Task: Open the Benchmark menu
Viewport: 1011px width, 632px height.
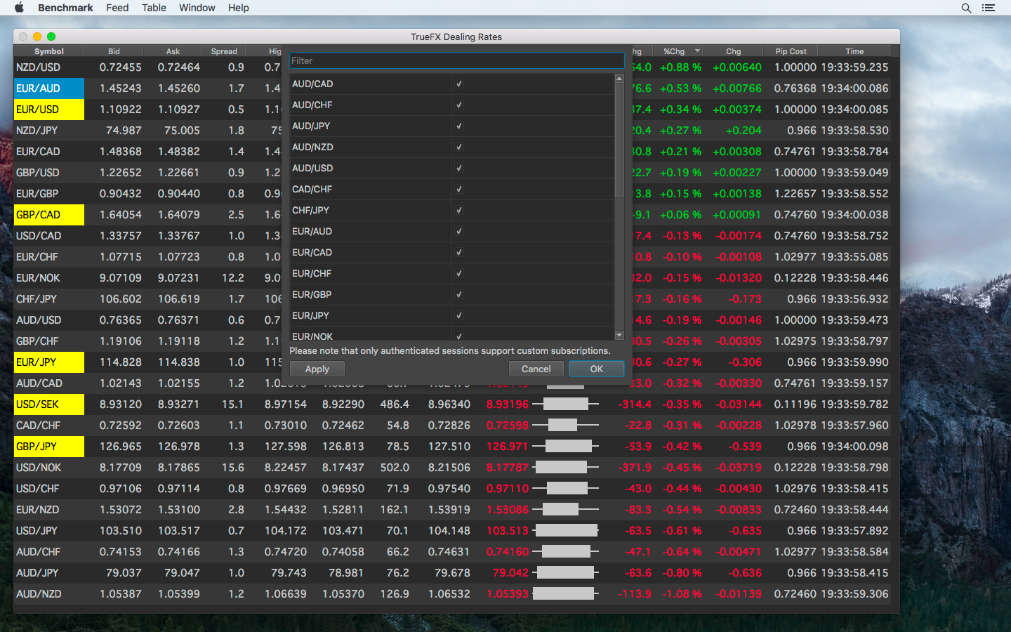Action: point(65,8)
